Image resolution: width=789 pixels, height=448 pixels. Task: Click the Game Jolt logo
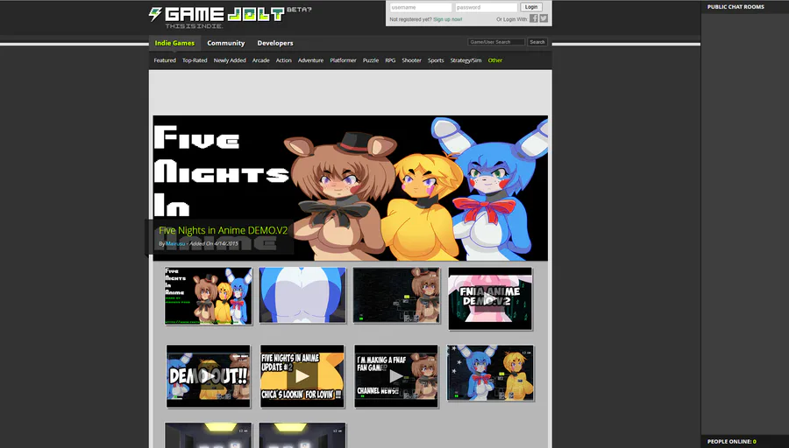(x=230, y=17)
